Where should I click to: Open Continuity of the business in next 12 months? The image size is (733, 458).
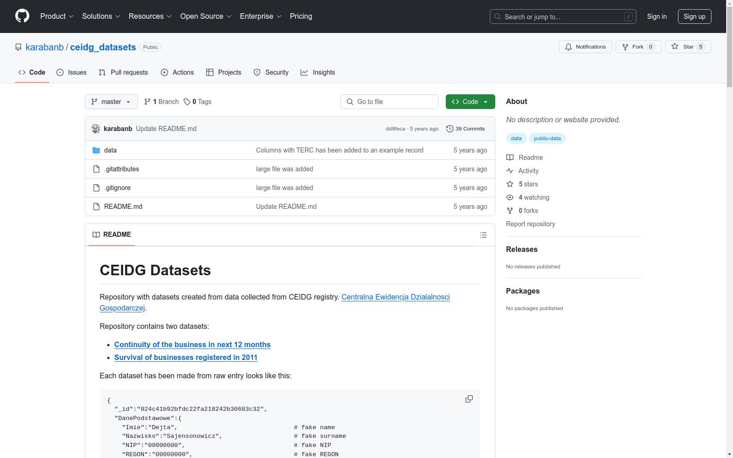click(192, 344)
